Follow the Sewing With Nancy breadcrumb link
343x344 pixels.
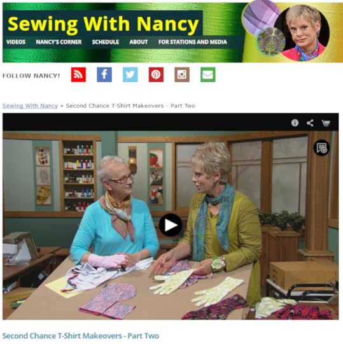coord(30,106)
